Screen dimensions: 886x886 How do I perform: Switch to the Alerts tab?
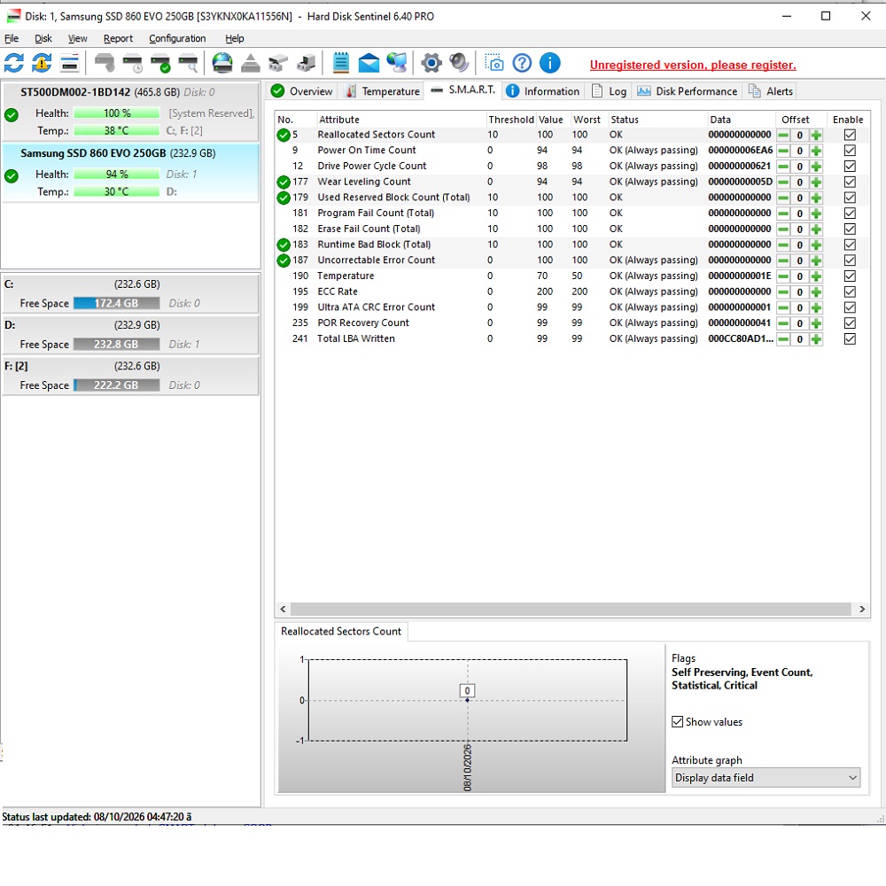[771, 91]
